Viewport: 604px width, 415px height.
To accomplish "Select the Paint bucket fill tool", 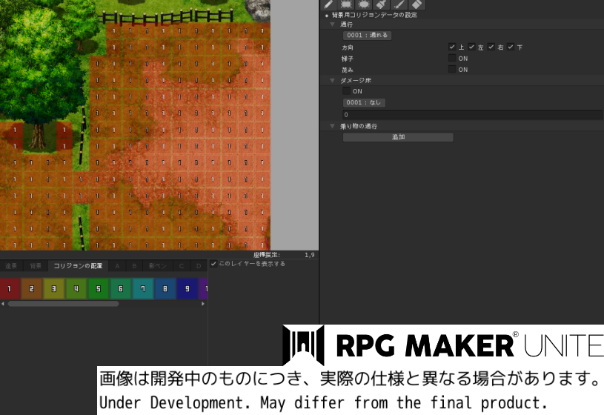I will [382, 4].
